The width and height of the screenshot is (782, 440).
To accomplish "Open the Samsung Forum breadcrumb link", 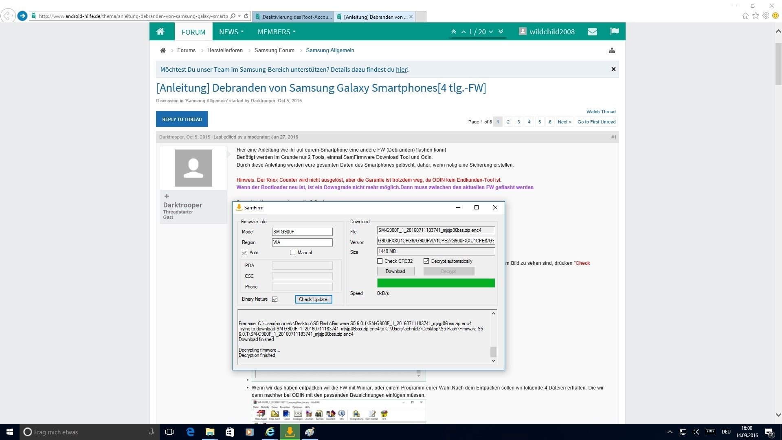I will click(274, 51).
